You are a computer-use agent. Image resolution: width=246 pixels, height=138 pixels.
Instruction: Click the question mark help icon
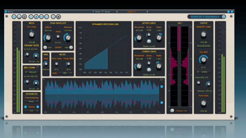coord(229,12)
